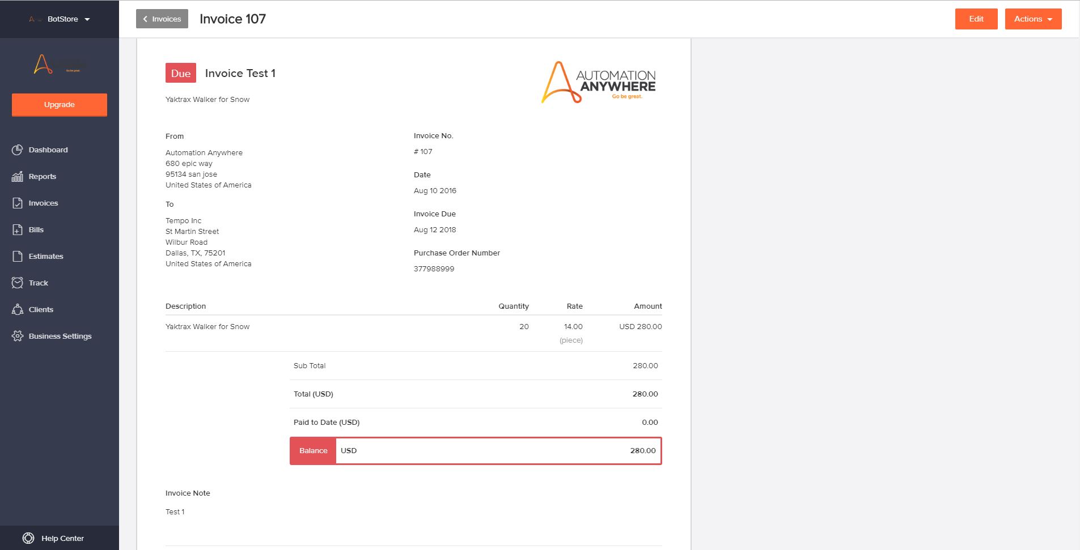Click the St Martin Street address line
Viewport: 1080px width, 550px height.
click(x=192, y=232)
